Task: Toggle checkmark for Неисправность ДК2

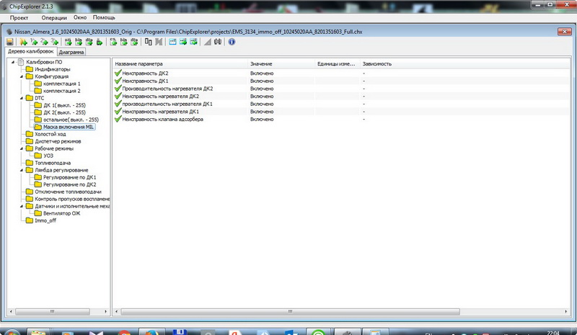Action: tap(118, 73)
